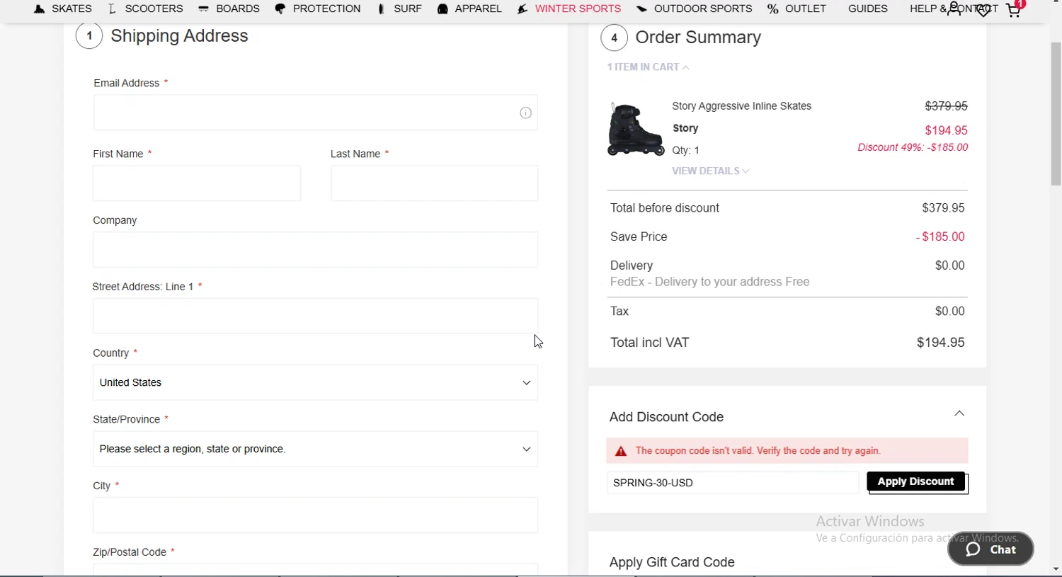Click the City field
Image resolution: width=1062 pixels, height=577 pixels.
pyautogui.click(x=315, y=515)
